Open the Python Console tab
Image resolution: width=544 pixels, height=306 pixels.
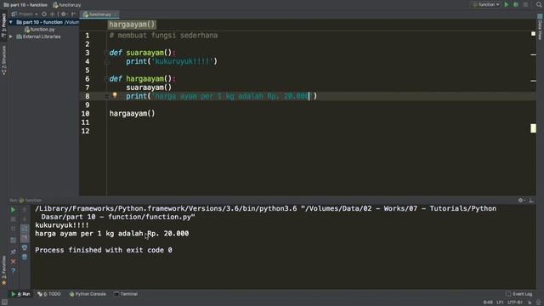pyautogui.click(x=88, y=294)
